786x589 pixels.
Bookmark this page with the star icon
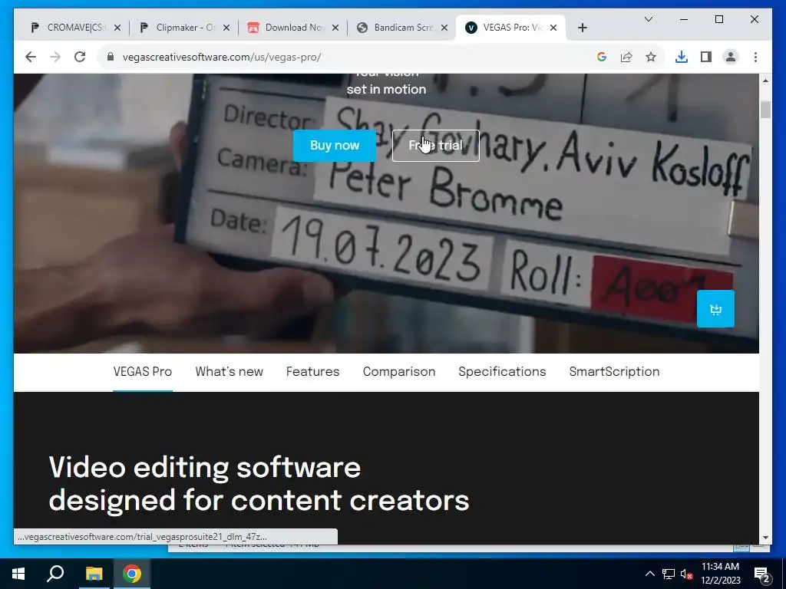click(651, 57)
